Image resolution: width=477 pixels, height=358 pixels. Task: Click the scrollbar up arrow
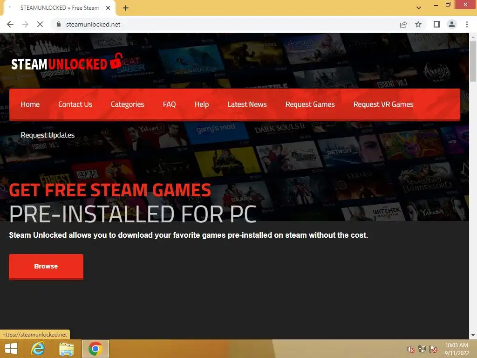(x=473, y=37)
